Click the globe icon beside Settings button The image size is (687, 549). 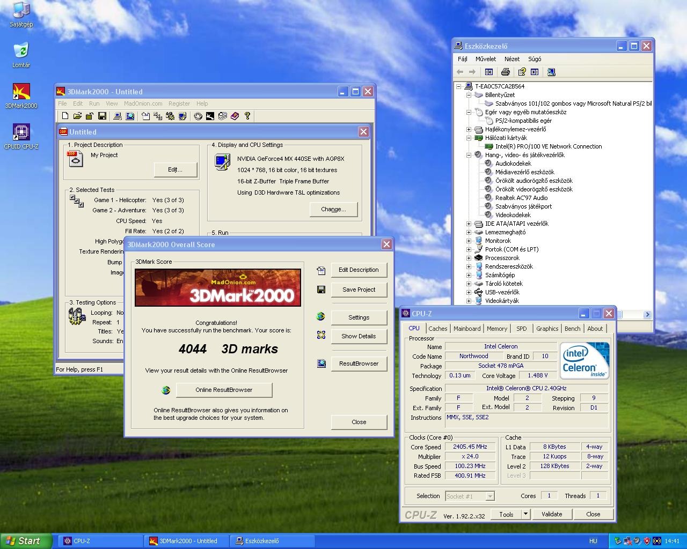click(x=321, y=317)
